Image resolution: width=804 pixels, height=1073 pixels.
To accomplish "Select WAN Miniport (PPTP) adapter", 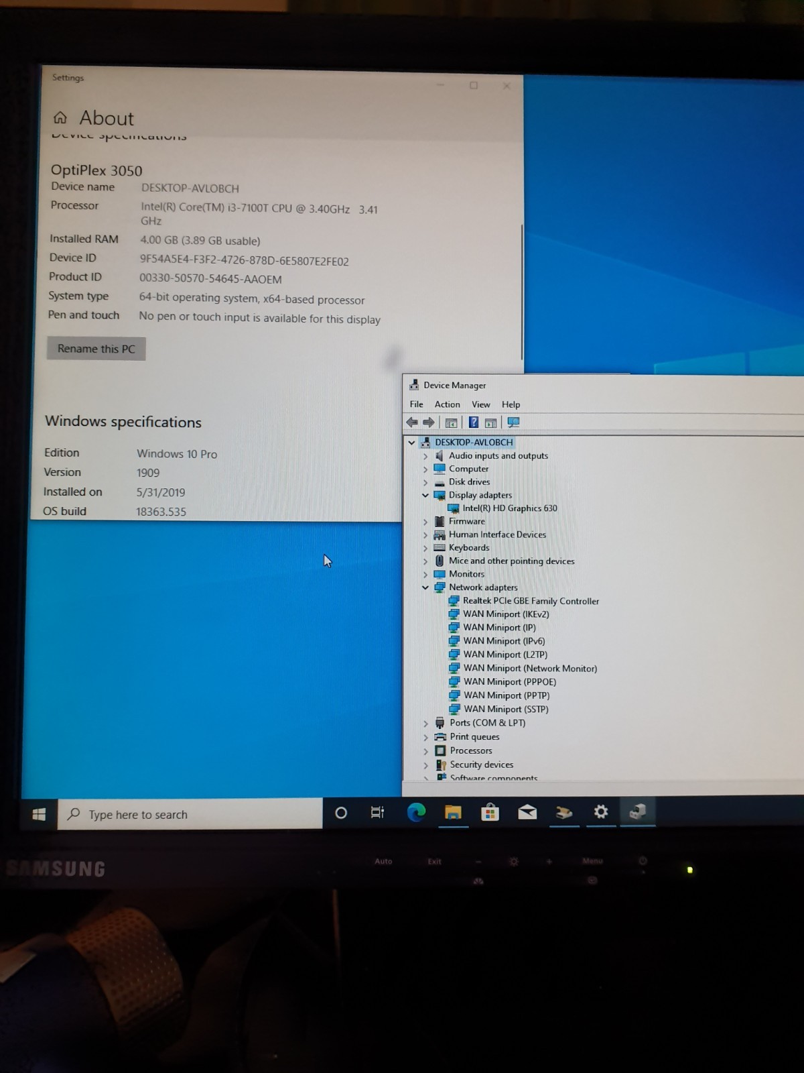I will click(x=507, y=695).
